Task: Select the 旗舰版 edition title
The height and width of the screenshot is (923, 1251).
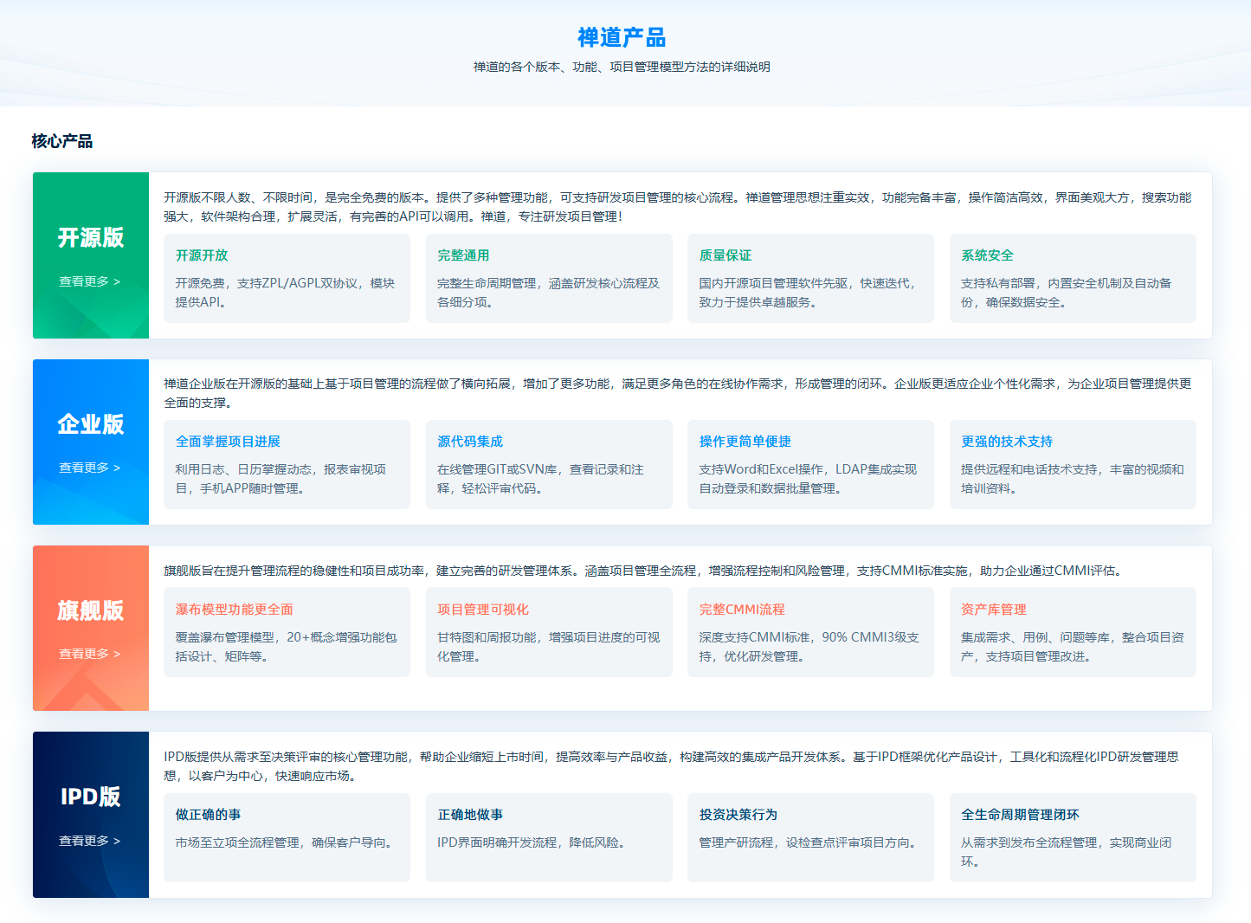Action: click(x=91, y=610)
